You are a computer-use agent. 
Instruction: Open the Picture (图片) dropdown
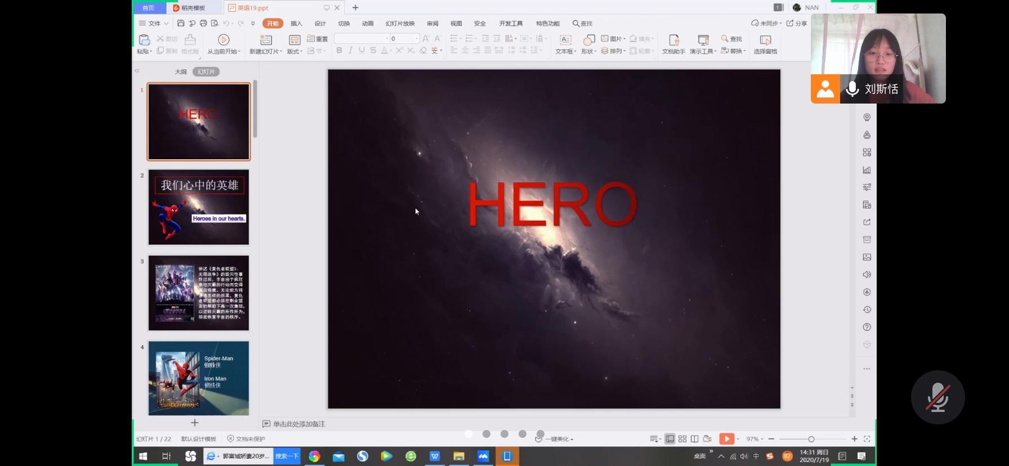(613, 38)
